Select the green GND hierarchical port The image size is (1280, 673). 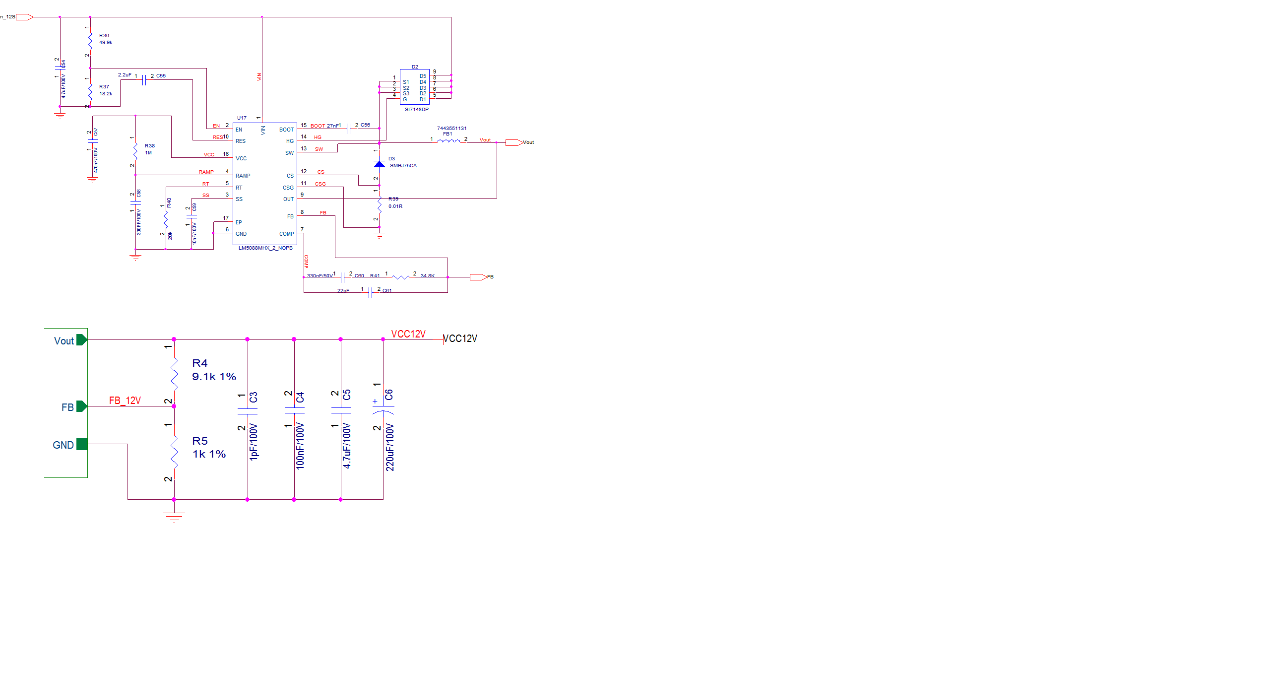pos(82,444)
